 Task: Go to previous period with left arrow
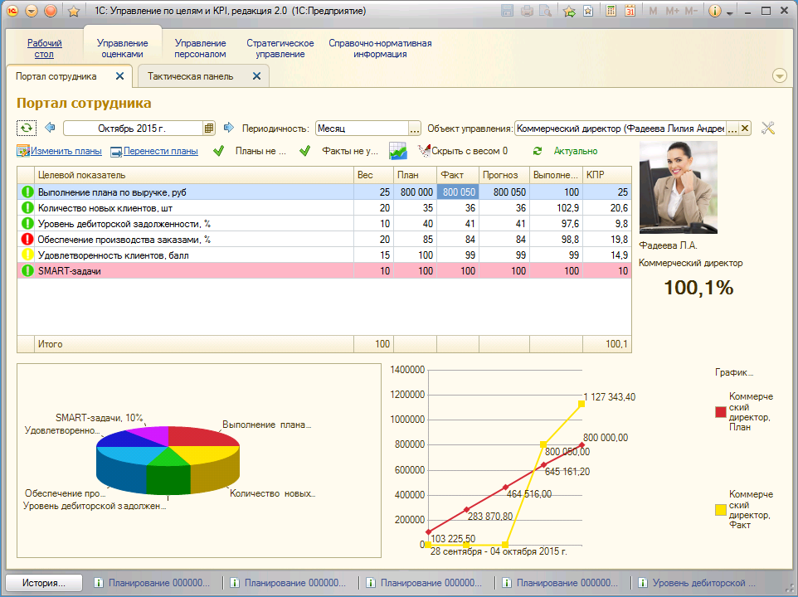click(x=50, y=128)
